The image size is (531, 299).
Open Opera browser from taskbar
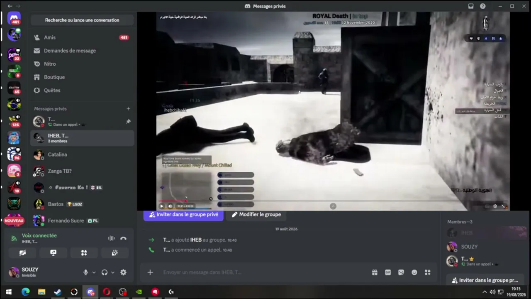tap(107, 292)
